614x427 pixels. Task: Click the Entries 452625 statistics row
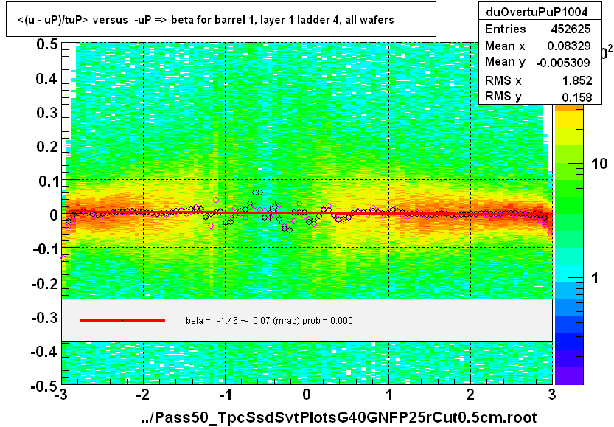537,29
